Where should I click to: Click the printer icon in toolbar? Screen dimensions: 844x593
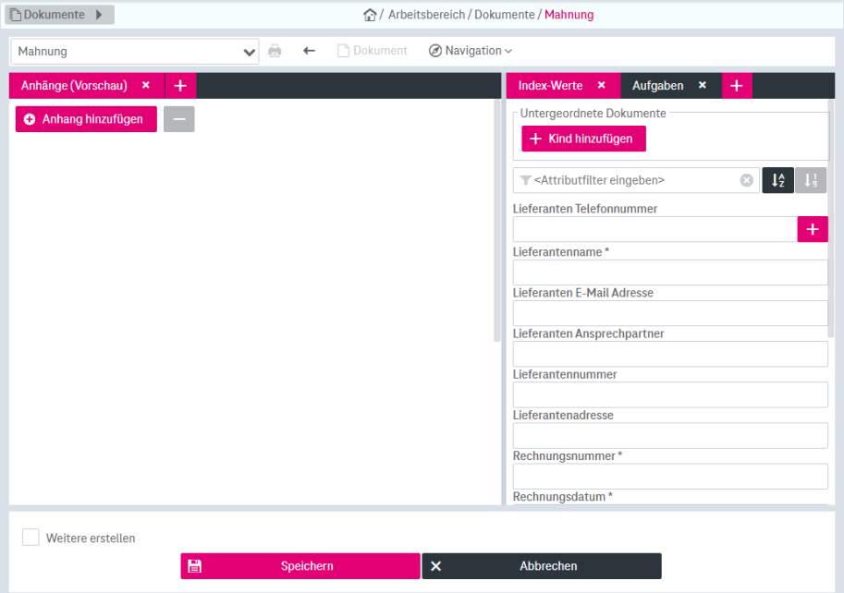click(x=275, y=51)
